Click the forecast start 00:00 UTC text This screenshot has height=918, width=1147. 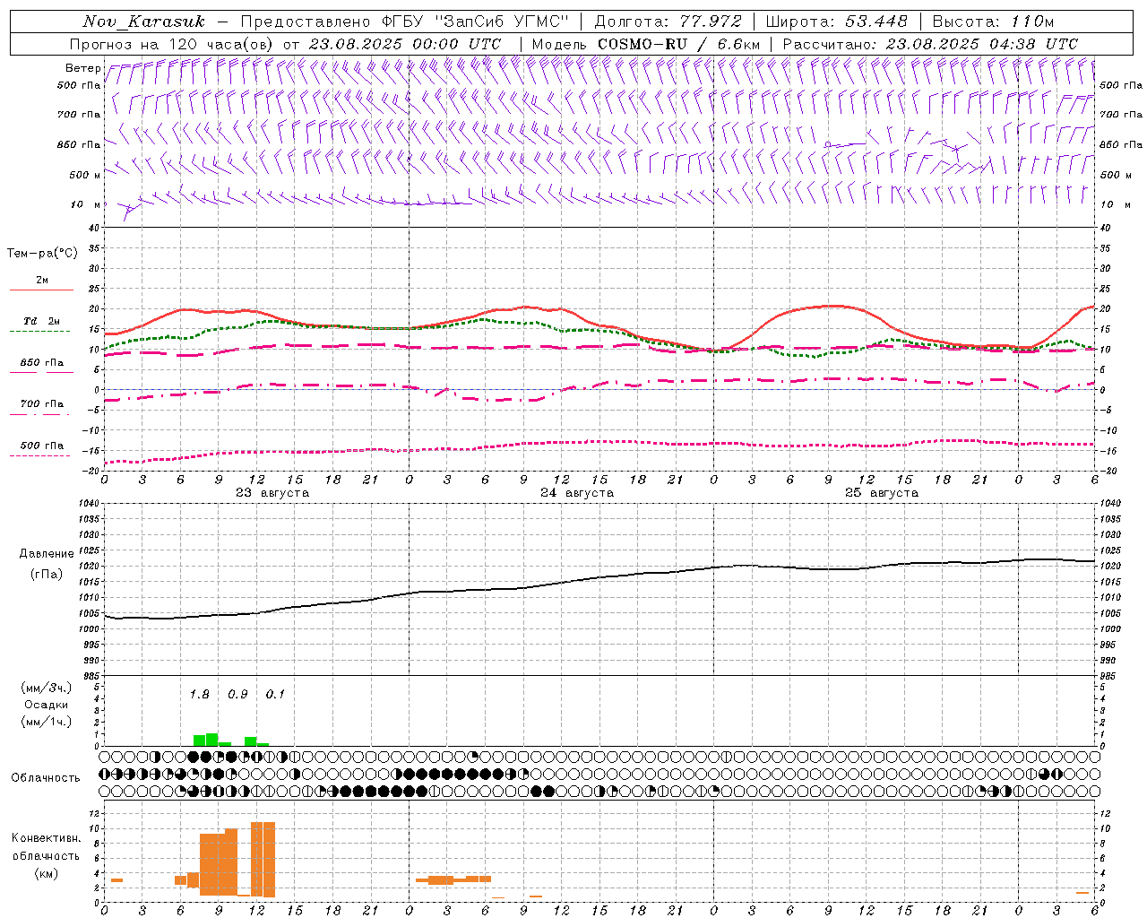coord(405,44)
